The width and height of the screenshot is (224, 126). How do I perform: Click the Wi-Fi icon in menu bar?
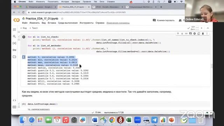point(181,1)
